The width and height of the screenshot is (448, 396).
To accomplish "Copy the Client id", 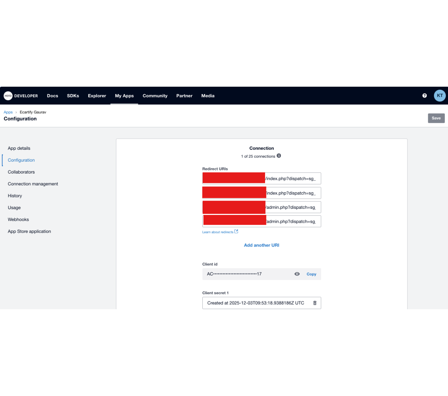I will pos(311,274).
